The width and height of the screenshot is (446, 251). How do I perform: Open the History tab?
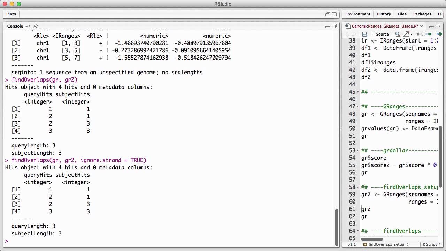pyautogui.click(x=384, y=14)
